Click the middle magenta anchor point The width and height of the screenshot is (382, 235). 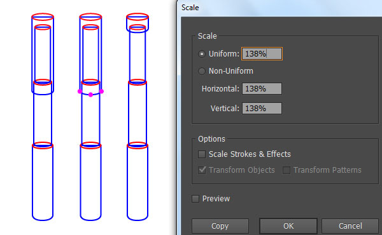coord(90,95)
